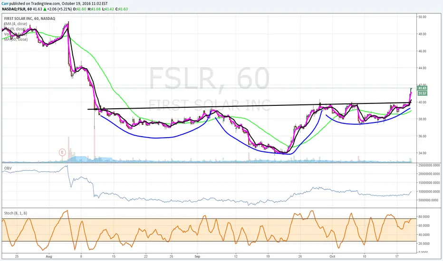This screenshot has height=261, width=443.
Task: Click the Stoch axis value 80.0000
Action: (x=424, y=217)
